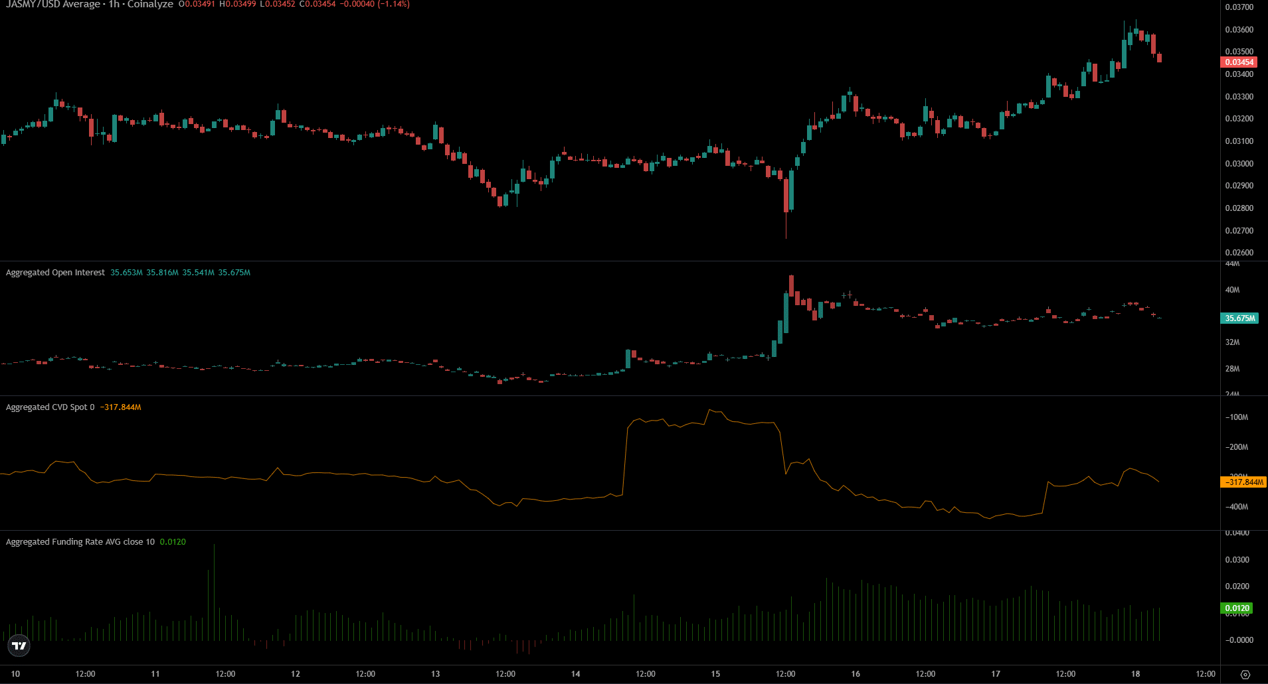The image size is (1268, 684).
Task: Click the 0.03700 price scale label
Action: (x=1239, y=7)
